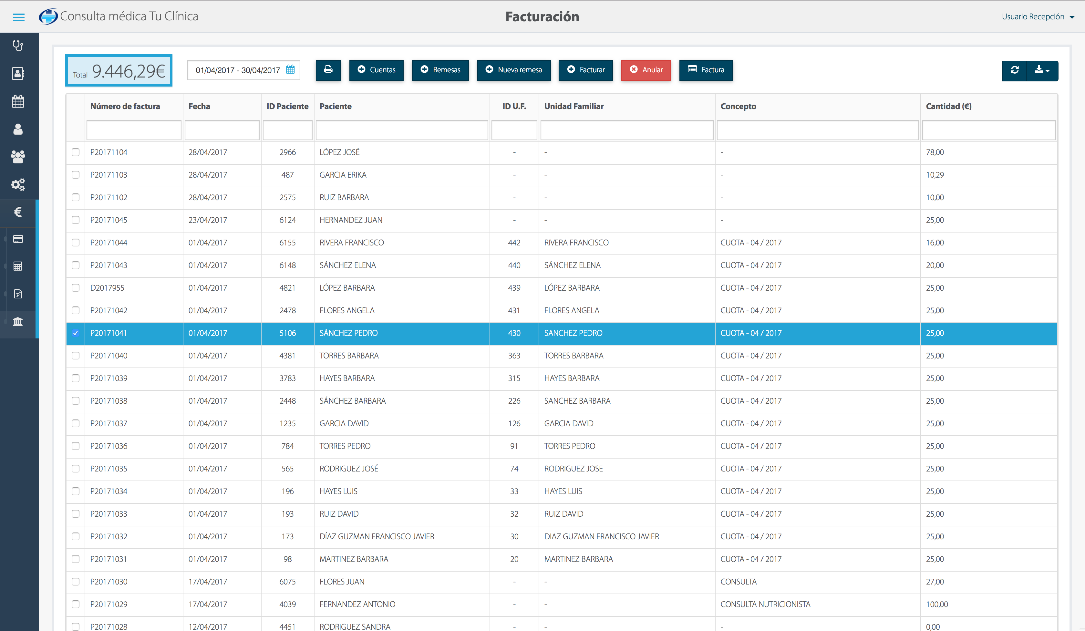
Task: Open the family group users sidebar icon
Action: click(x=18, y=157)
